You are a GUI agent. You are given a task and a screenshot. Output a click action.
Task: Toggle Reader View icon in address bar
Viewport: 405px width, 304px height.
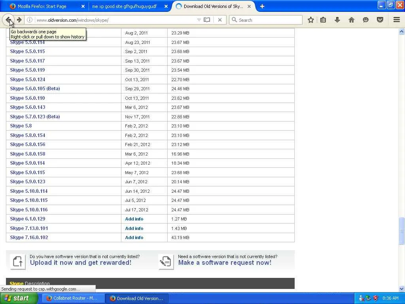coord(207,20)
